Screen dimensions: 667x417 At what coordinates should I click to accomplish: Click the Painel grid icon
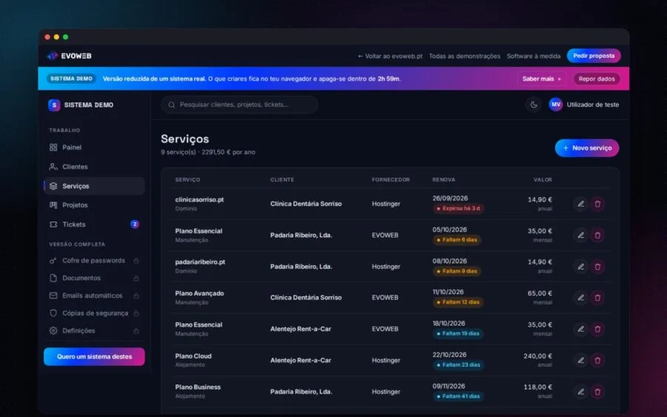click(x=53, y=147)
